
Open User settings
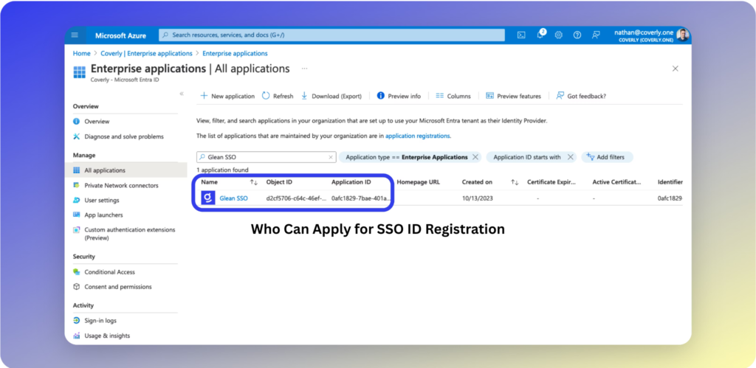click(102, 200)
